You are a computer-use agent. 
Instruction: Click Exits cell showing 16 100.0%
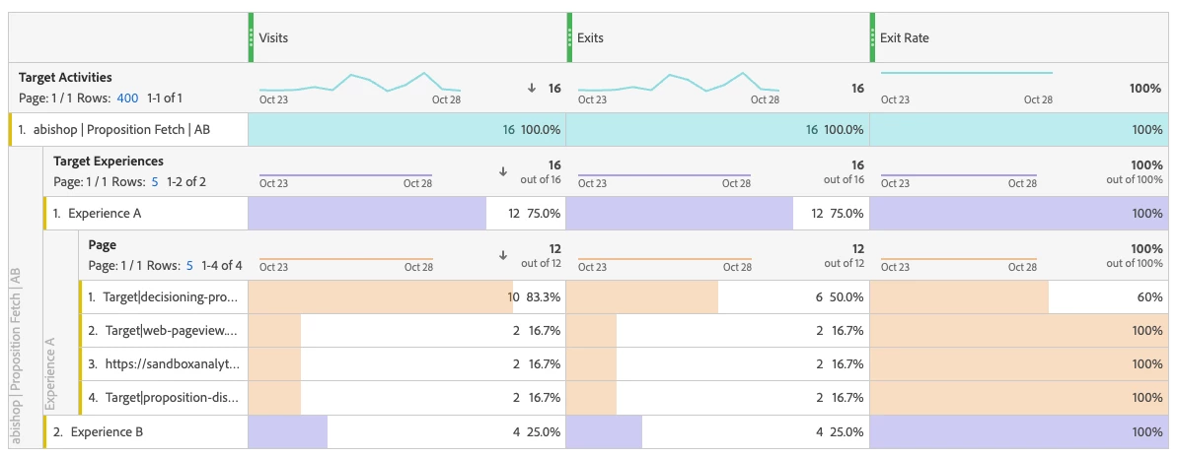pos(717,130)
